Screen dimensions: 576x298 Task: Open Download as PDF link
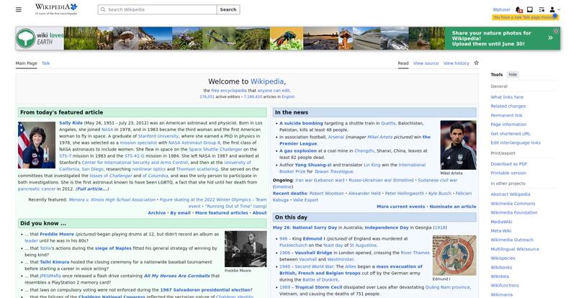click(508, 164)
